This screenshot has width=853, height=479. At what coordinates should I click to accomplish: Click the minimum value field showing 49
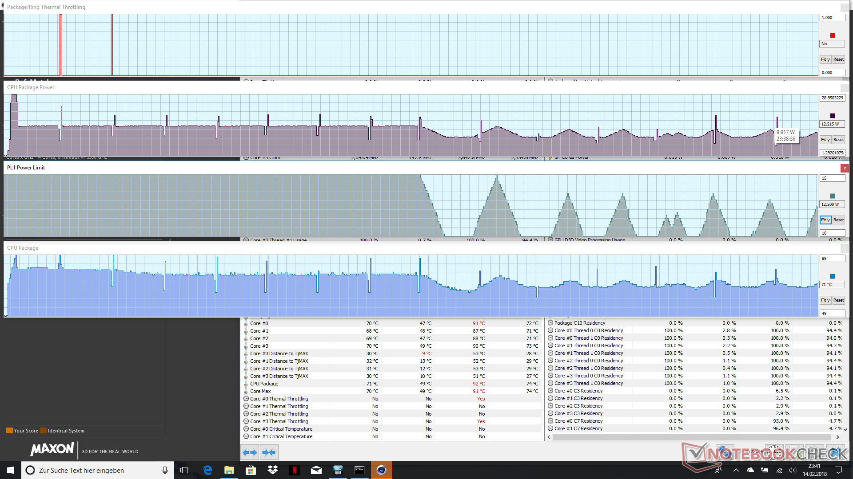tap(832, 313)
